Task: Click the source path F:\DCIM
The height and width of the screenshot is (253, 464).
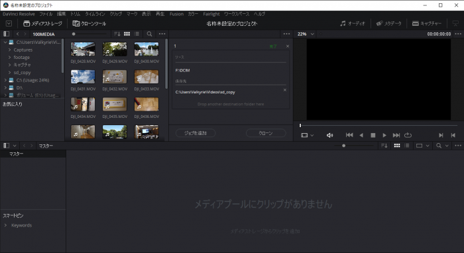Action: tap(182, 70)
